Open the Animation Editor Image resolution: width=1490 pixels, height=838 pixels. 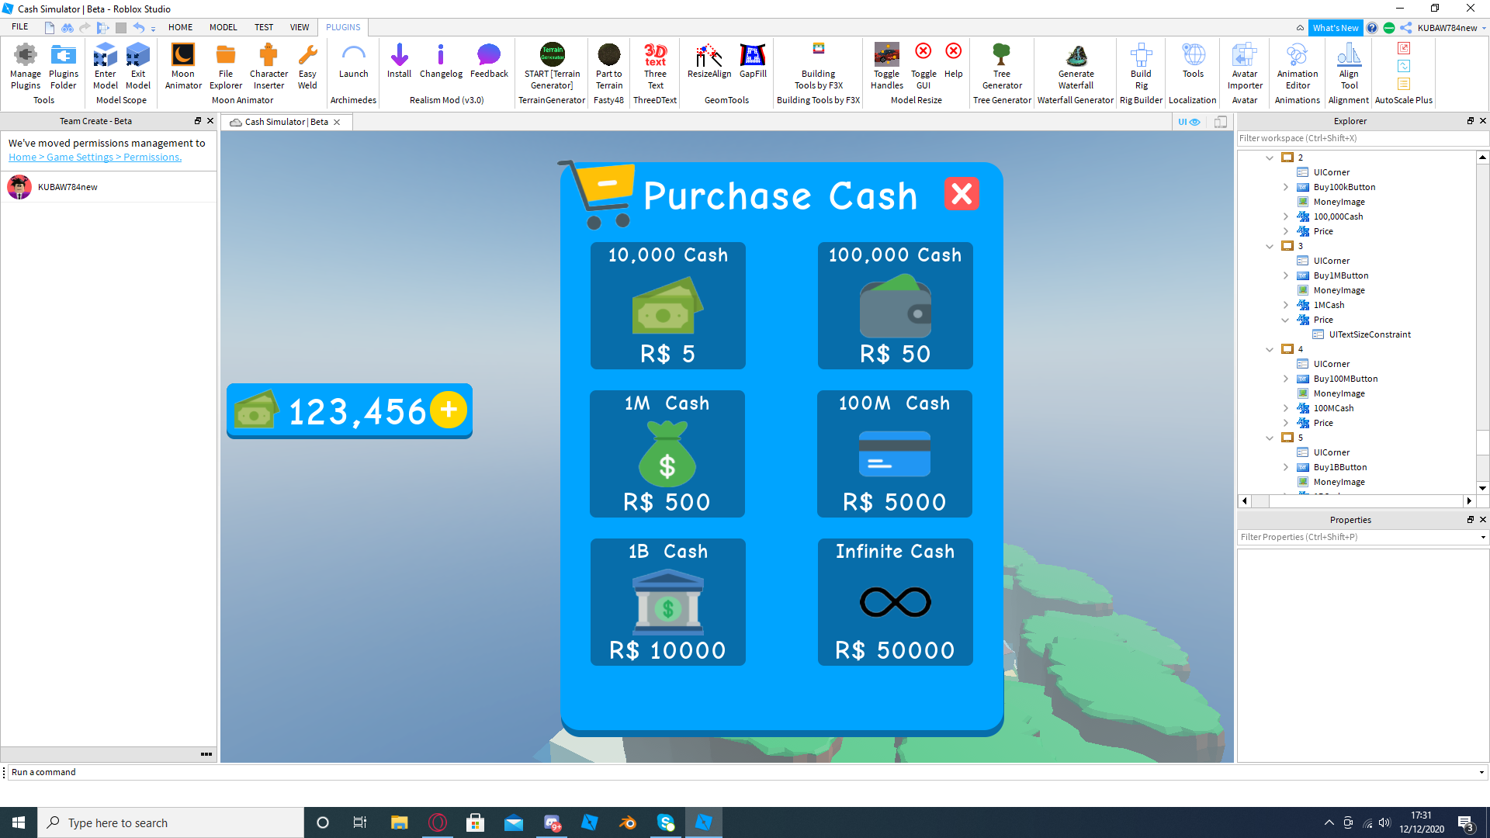click(x=1298, y=67)
